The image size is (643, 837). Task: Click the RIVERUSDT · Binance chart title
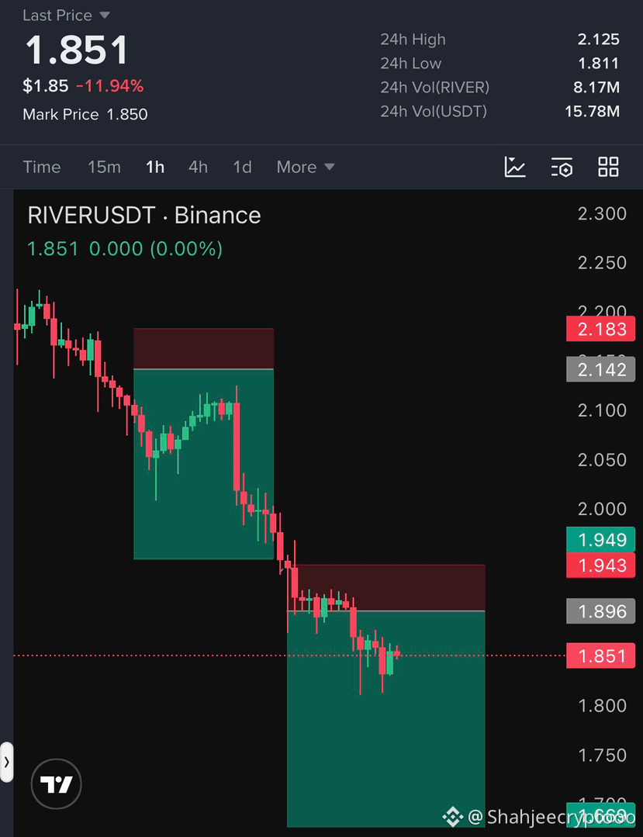coord(144,215)
